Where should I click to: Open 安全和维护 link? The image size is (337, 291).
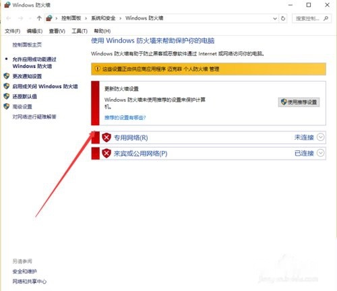click(25, 271)
